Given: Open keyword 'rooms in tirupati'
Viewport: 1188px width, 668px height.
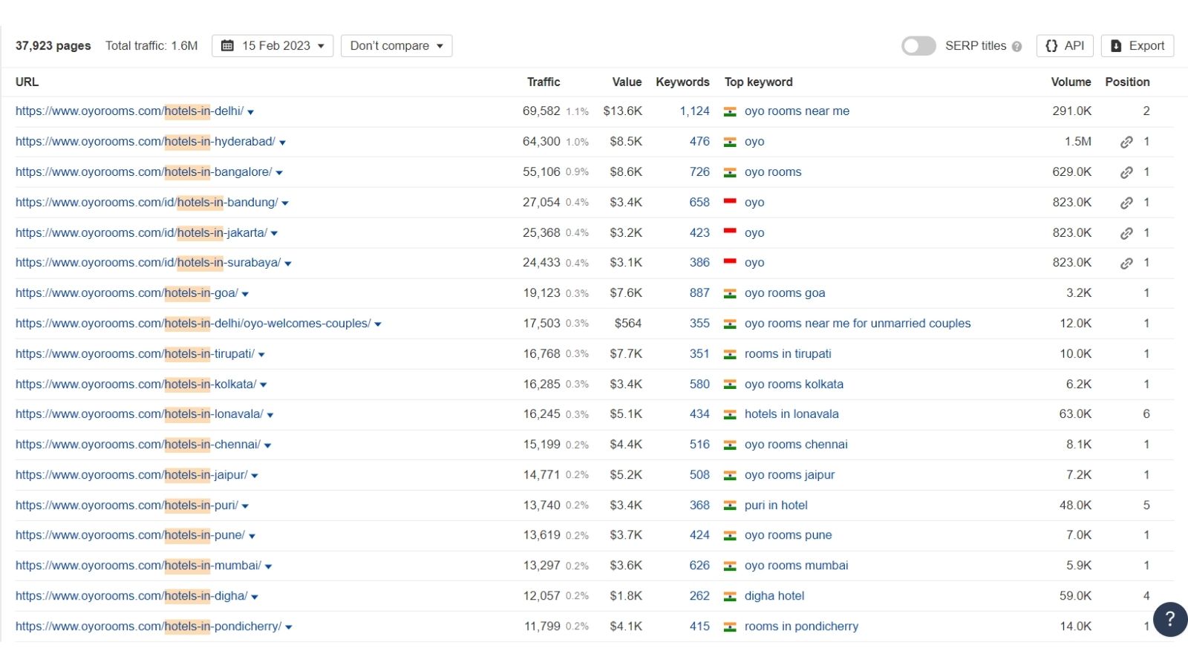Looking at the screenshot, I should point(788,354).
